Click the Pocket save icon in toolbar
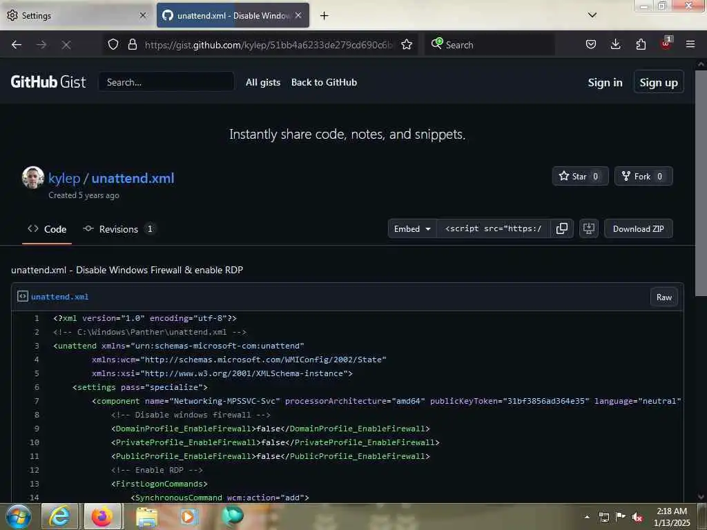 pos(591,45)
